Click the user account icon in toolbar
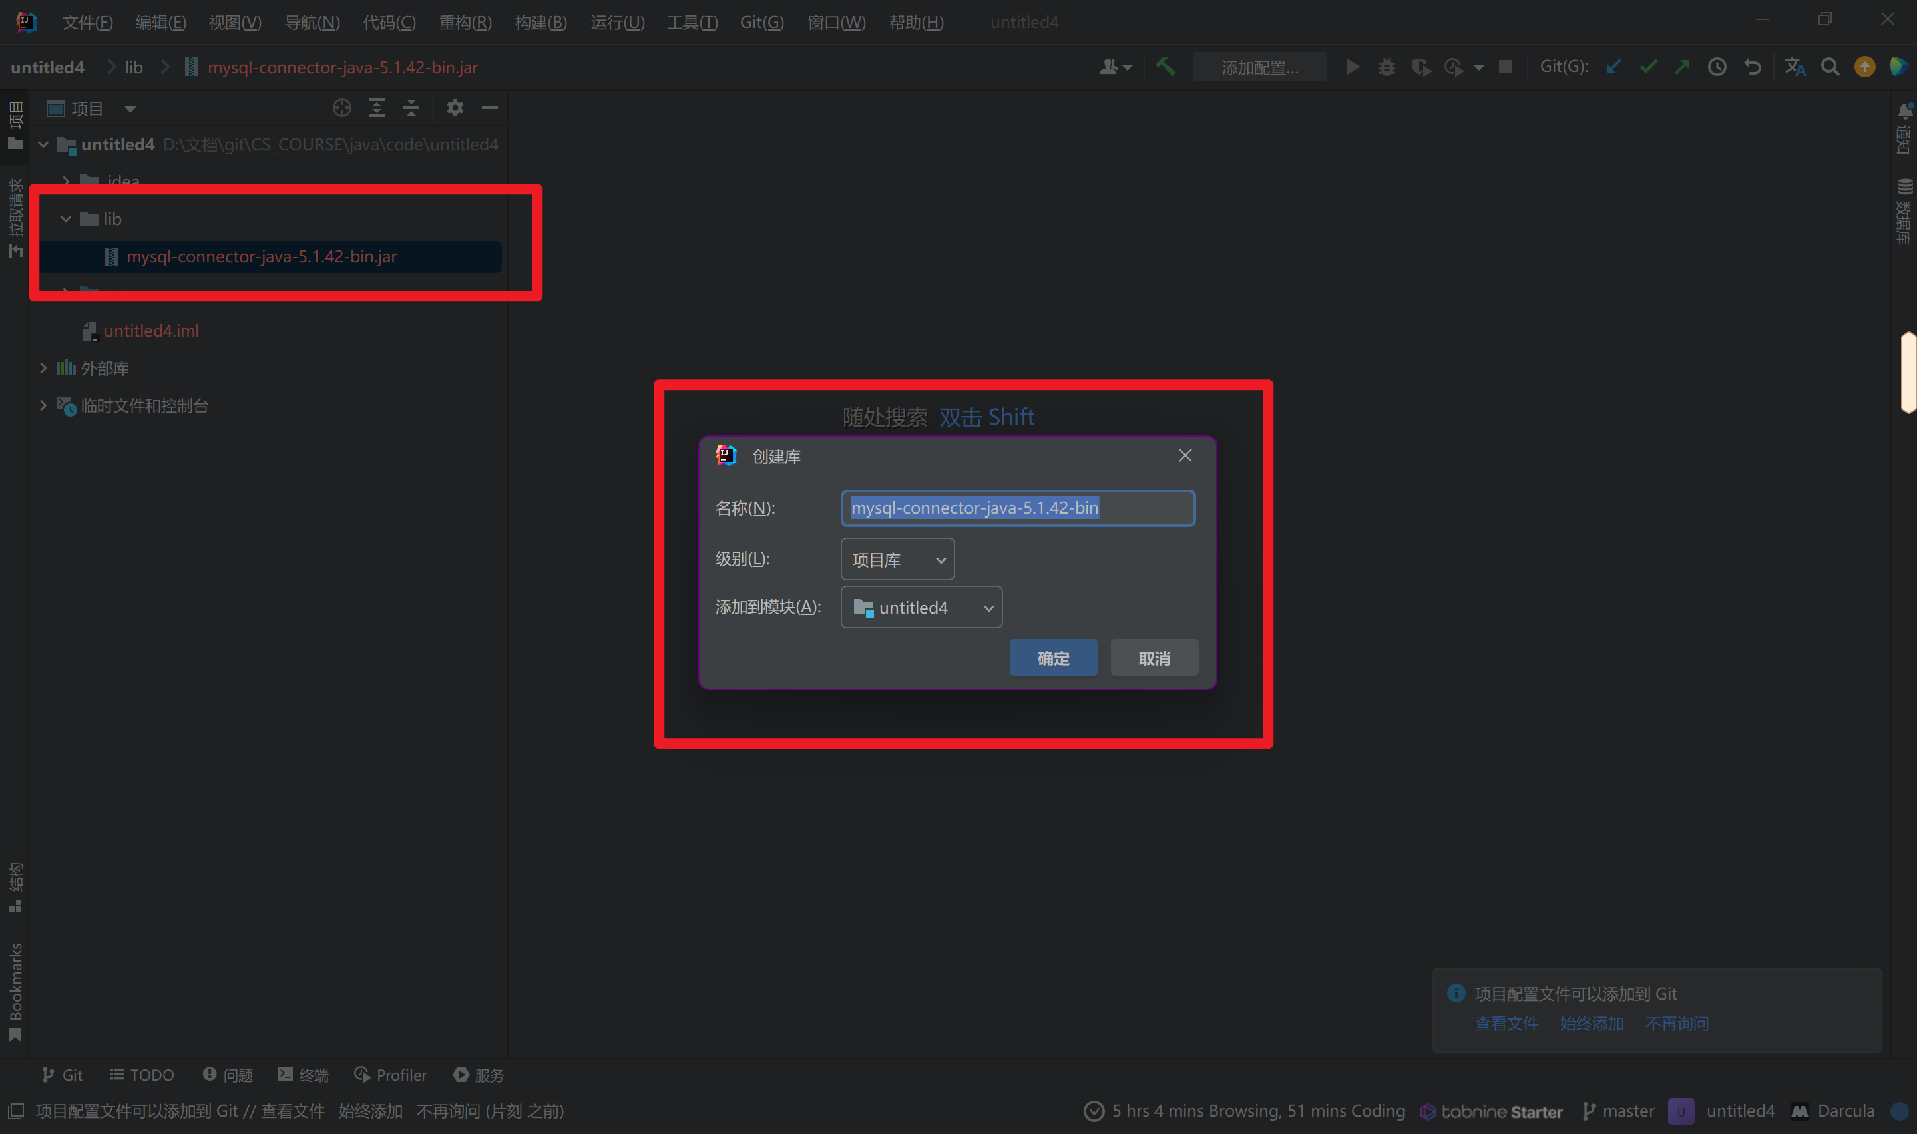Viewport: 1917px width, 1134px height. pos(1115,67)
